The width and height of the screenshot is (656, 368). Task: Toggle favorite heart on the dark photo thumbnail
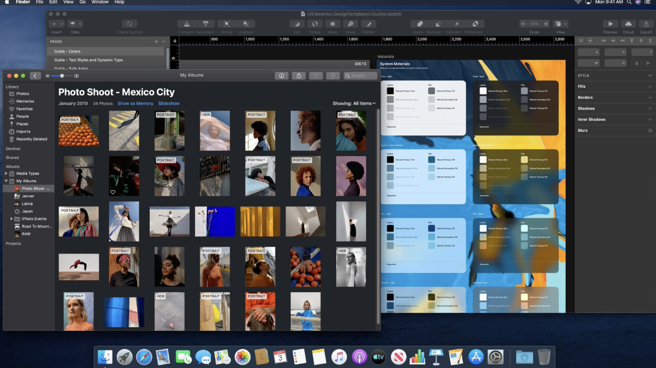(113, 192)
